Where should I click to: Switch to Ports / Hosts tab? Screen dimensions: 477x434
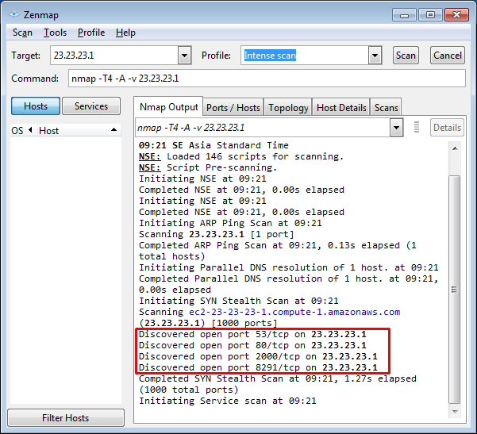(x=233, y=108)
